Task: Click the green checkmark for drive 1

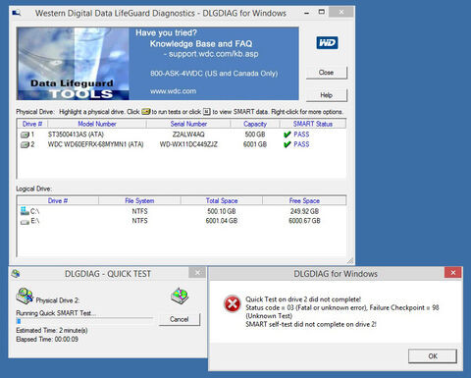Action: point(288,135)
